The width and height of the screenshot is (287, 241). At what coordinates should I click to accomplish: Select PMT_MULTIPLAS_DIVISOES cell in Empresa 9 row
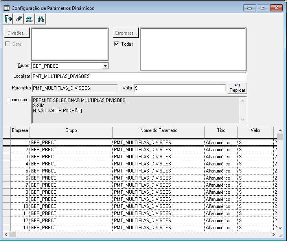click(159, 199)
